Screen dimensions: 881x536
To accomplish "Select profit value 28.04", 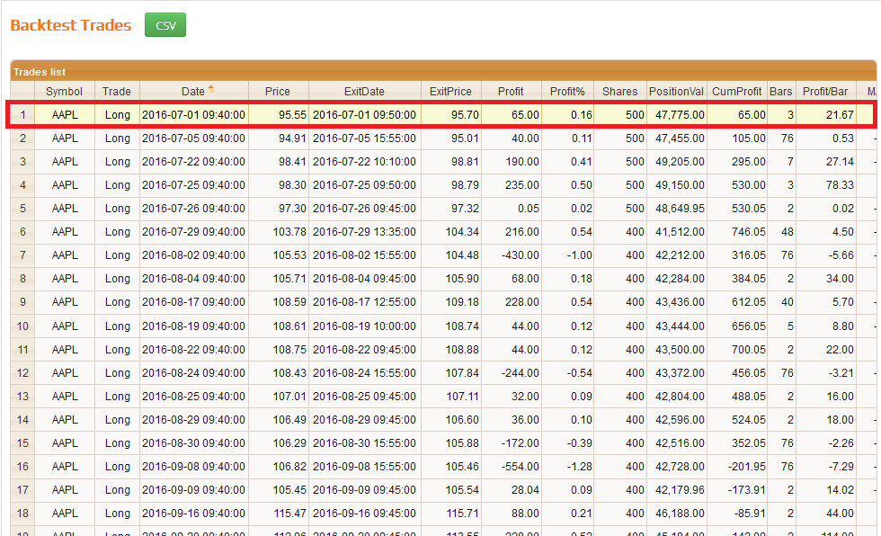I will pos(525,490).
